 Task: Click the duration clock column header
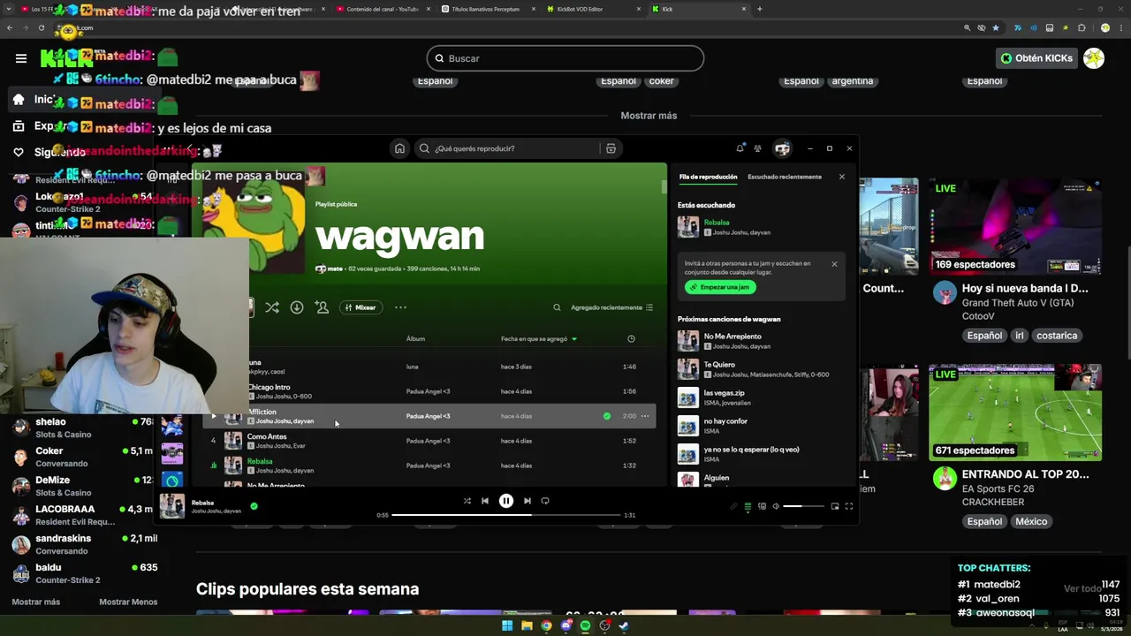[631, 338]
